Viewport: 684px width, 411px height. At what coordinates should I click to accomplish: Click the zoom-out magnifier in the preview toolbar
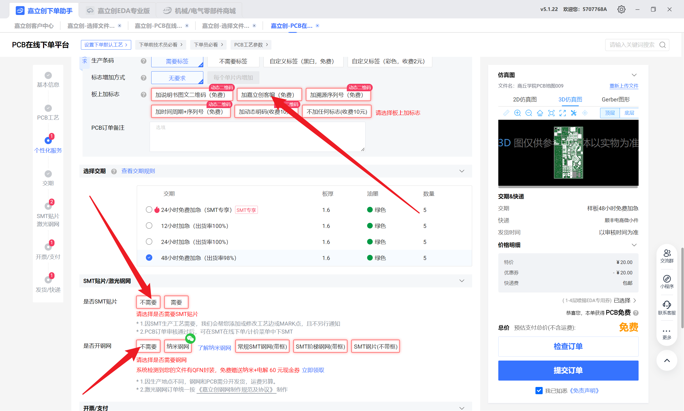tap(529, 113)
